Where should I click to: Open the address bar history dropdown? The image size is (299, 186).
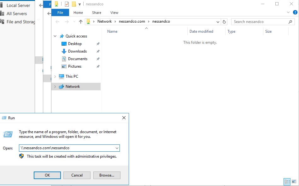tap(218, 22)
